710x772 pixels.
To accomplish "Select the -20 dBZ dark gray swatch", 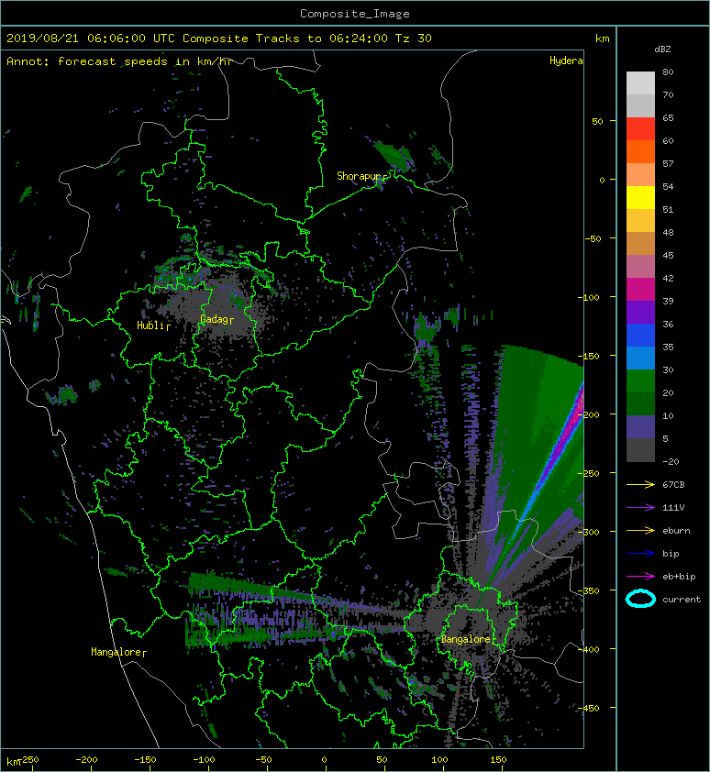I will [x=640, y=450].
